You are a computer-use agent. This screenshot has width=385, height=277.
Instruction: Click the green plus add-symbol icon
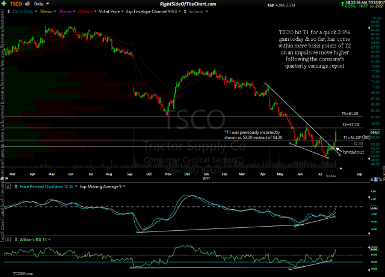pyautogui.click(x=4, y=4)
